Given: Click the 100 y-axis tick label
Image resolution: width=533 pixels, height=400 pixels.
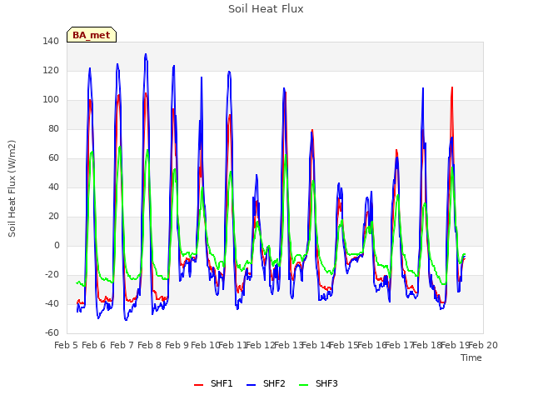Looking at the screenshot, I should click(51, 100).
